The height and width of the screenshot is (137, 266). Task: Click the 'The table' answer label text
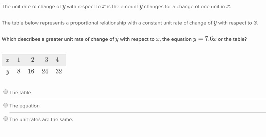coord(20,92)
